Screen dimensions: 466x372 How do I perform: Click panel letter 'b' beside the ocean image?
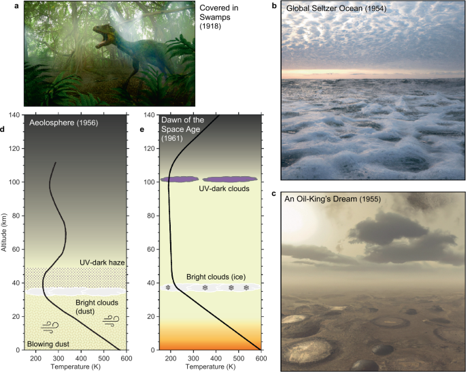click(x=274, y=5)
